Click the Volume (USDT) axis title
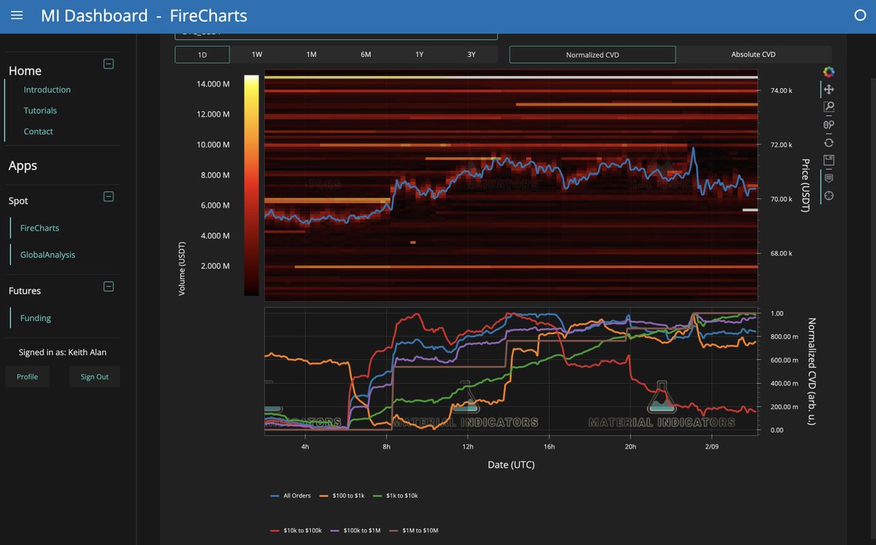The image size is (876, 545). point(182,267)
